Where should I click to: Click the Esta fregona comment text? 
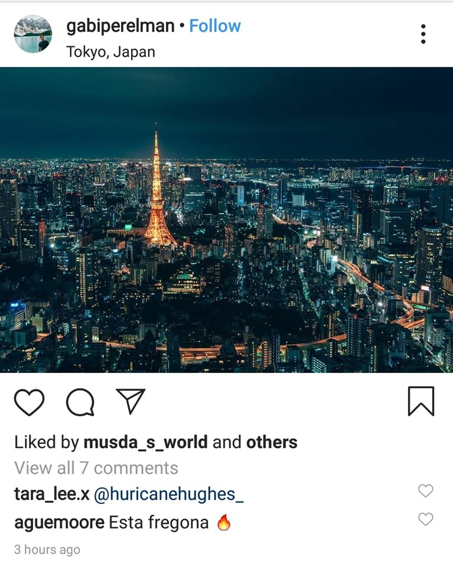point(159,522)
